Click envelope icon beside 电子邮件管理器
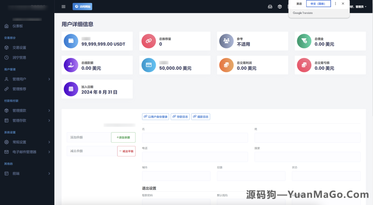The height and width of the screenshot is (205, 373). point(7,152)
